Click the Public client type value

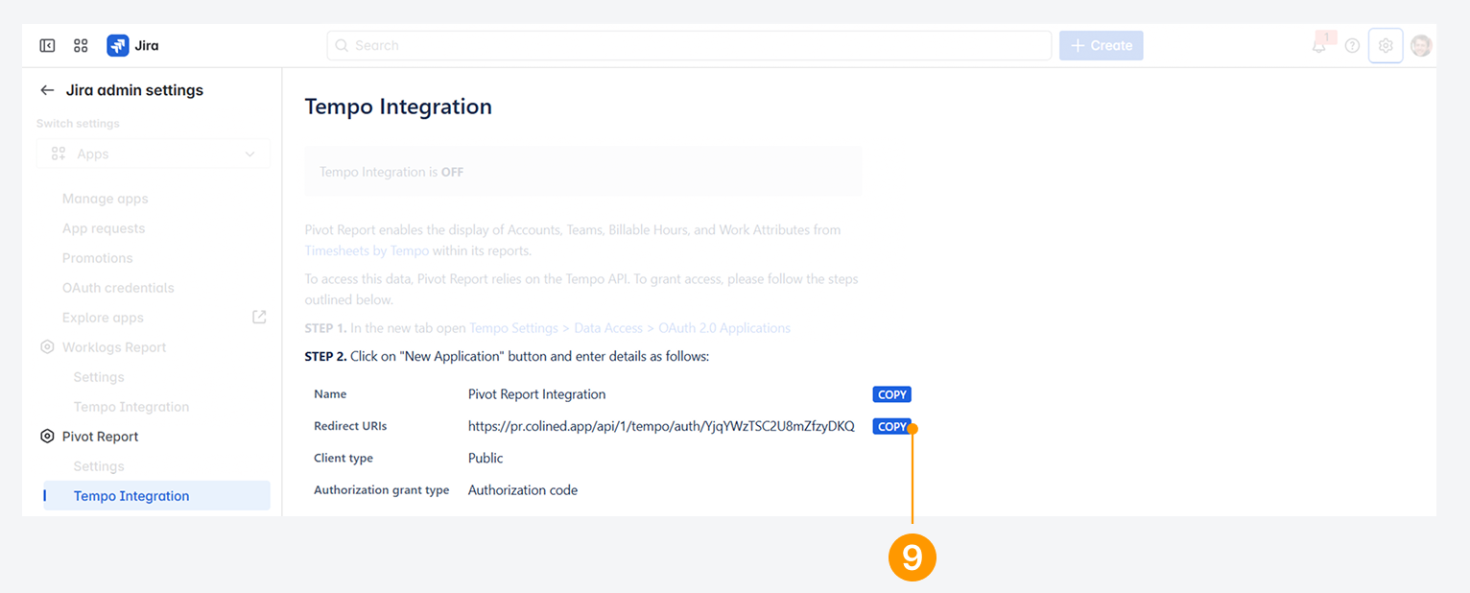coord(486,458)
